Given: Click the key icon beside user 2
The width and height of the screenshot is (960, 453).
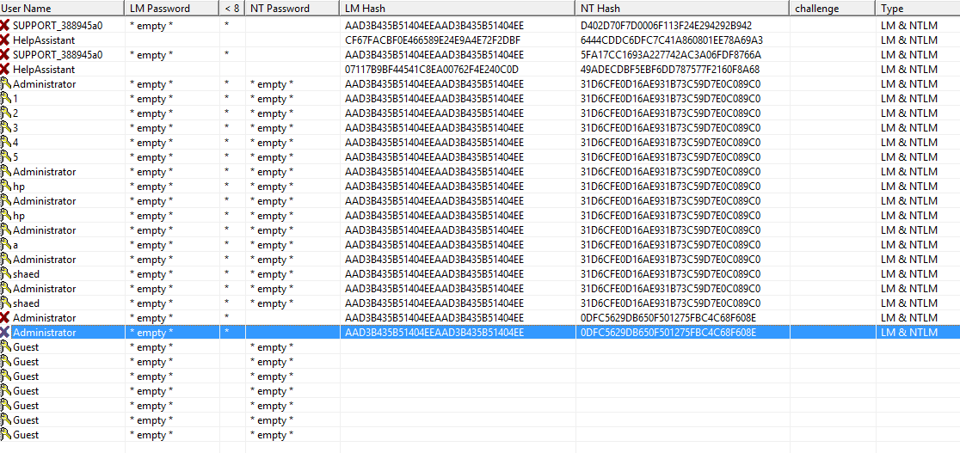Looking at the screenshot, I should (6, 113).
